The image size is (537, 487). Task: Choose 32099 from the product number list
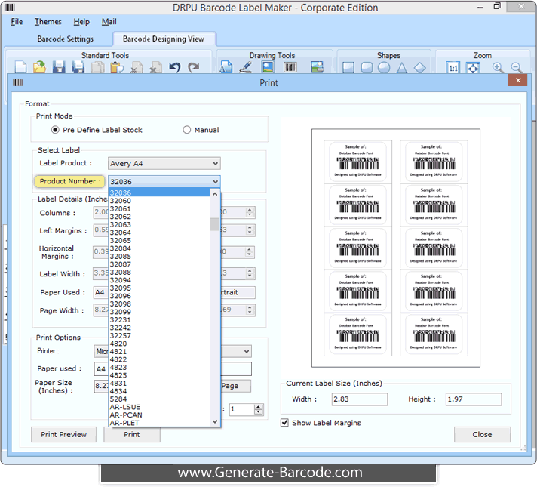coord(159,312)
